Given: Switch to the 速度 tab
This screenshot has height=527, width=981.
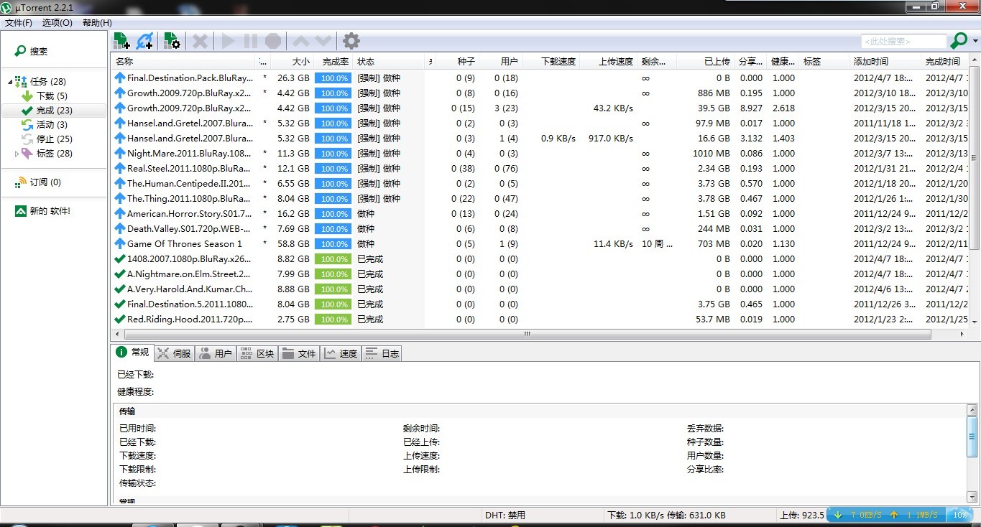Looking at the screenshot, I should click(x=341, y=353).
